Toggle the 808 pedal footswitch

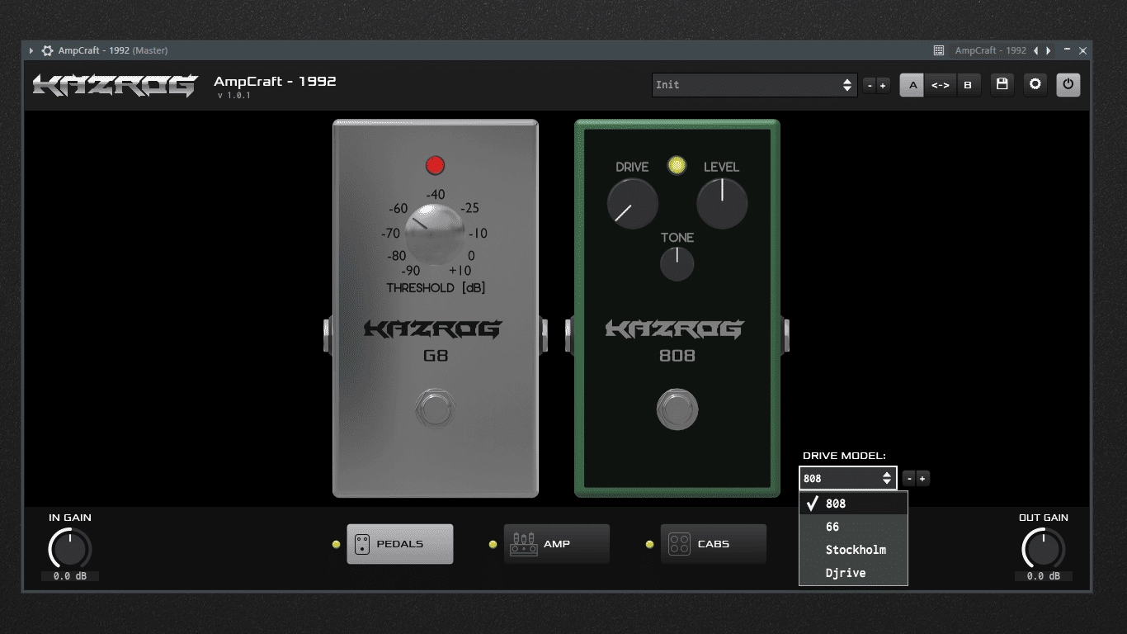click(677, 409)
